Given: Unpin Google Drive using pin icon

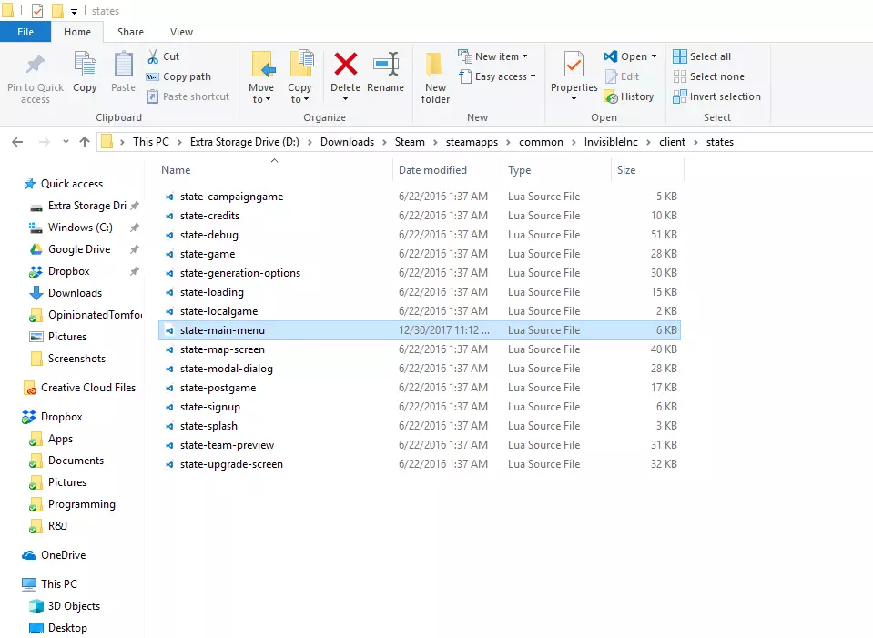Looking at the screenshot, I should point(134,249).
